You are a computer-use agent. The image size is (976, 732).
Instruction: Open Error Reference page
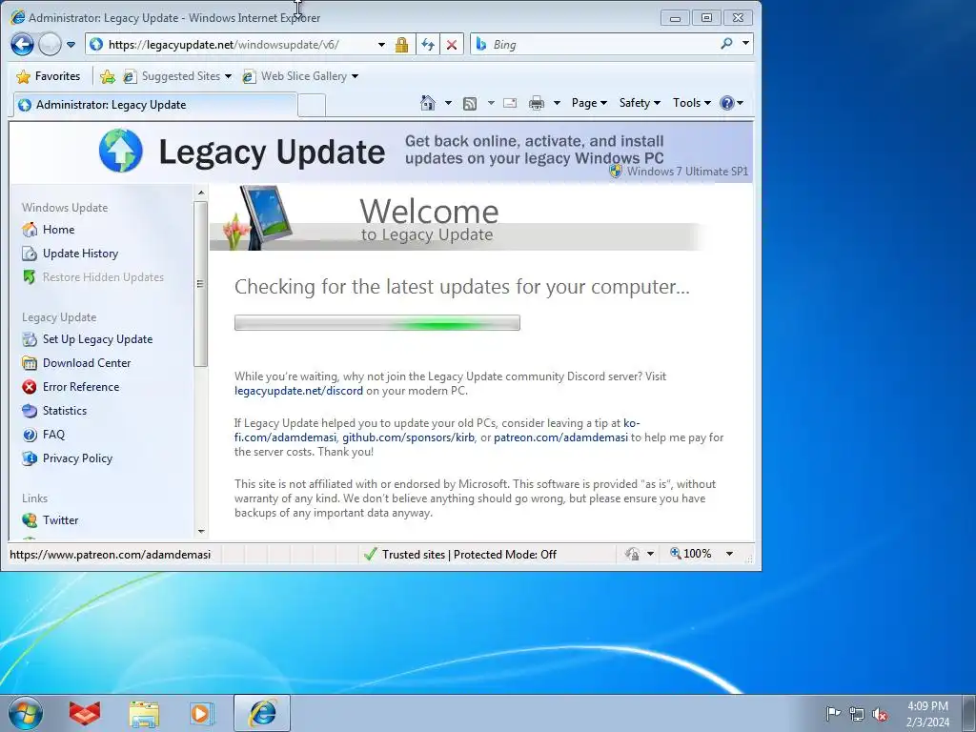coord(81,387)
